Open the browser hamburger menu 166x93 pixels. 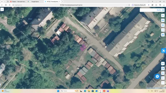[153, 2]
